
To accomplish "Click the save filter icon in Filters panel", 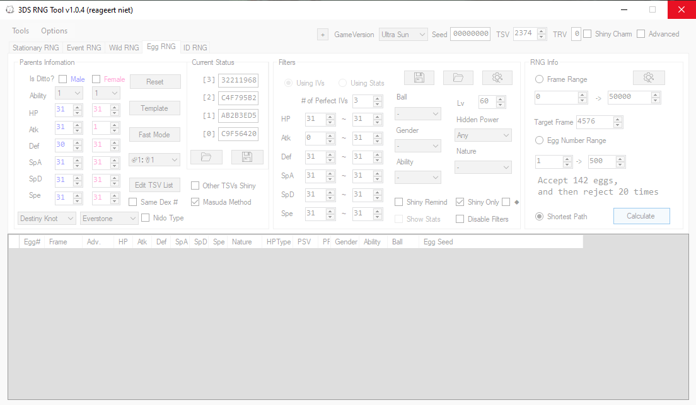I will coord(419,77).
